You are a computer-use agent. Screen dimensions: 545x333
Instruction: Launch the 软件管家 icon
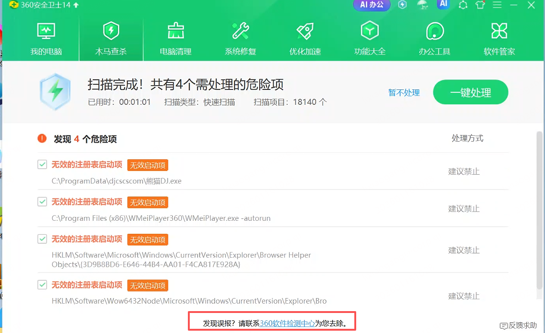click(x=499, y=31)
